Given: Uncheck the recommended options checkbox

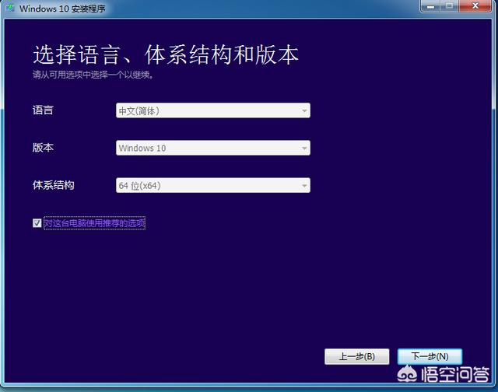Looking at the screenshot, I should click(x=37, y=223).
